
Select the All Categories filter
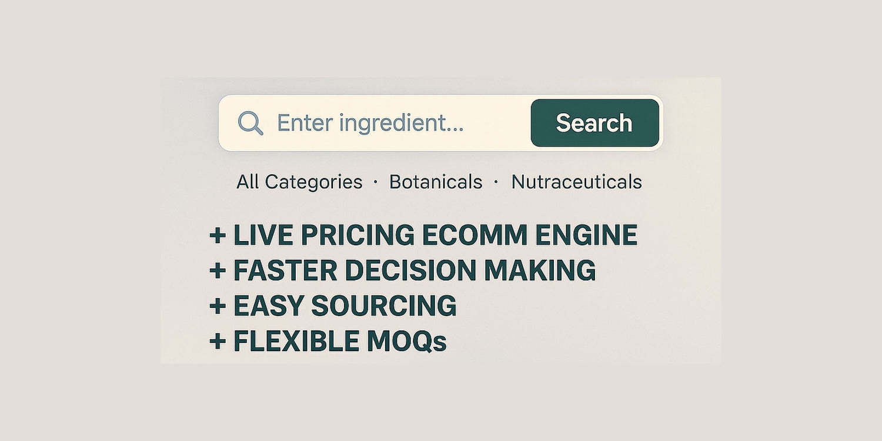(x=299, y=182)
